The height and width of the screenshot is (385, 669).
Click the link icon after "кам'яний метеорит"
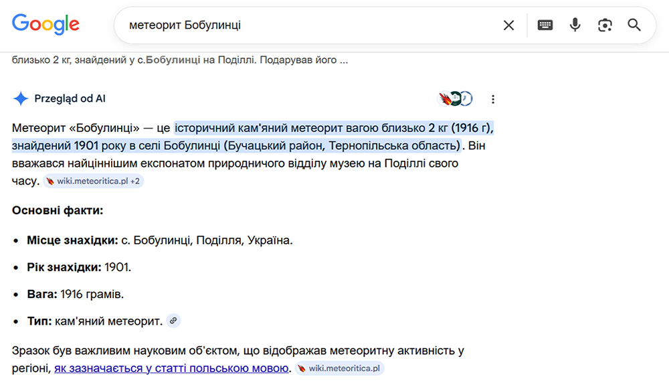(x=173, y=321)
